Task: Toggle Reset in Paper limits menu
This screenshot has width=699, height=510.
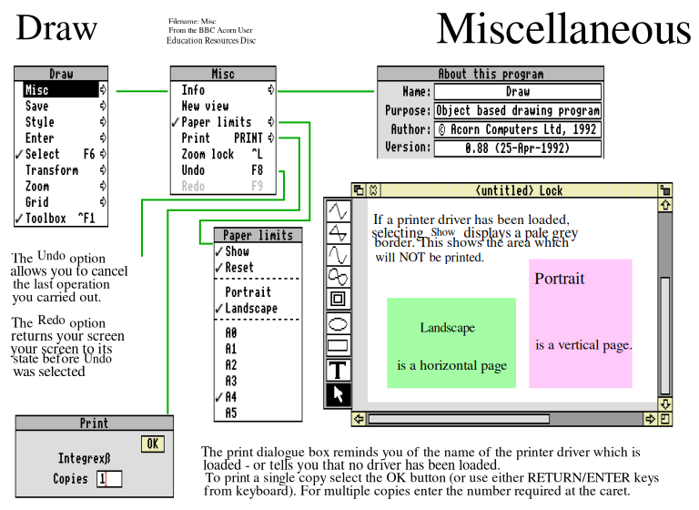Action: [x=258, y=267]
